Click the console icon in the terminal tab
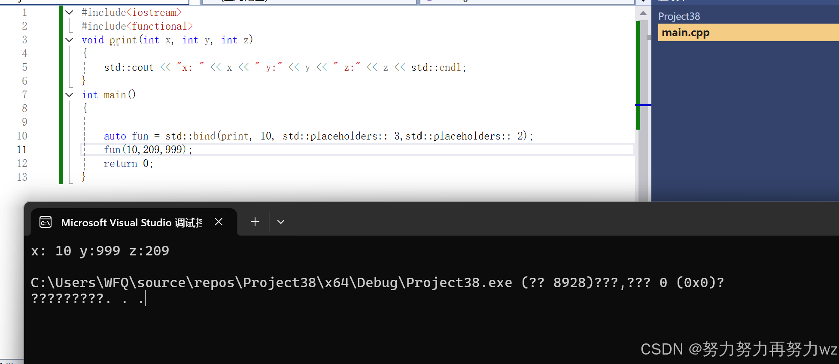 [x=46, y=222]
